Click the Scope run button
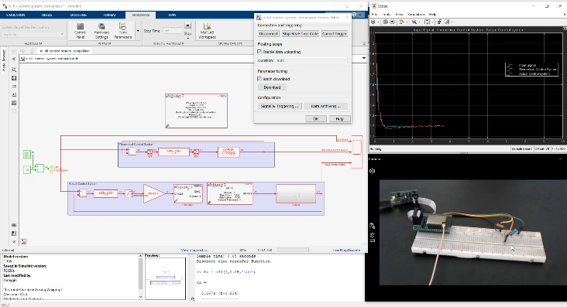567x307 pixels. pyautogui.click(x=386, y=22)
